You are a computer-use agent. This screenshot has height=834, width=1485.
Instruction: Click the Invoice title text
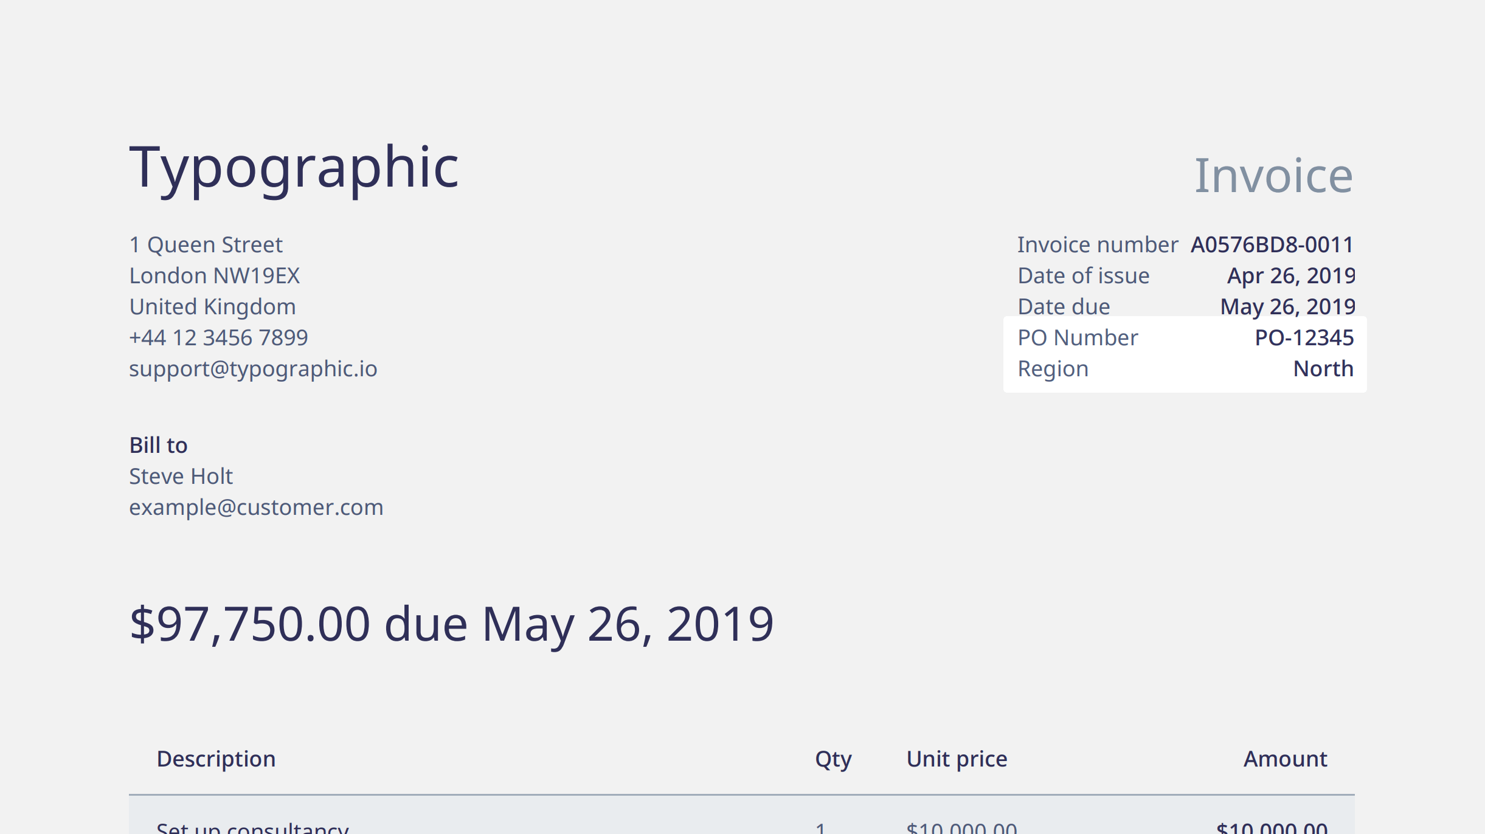[x=1274, y=176]
